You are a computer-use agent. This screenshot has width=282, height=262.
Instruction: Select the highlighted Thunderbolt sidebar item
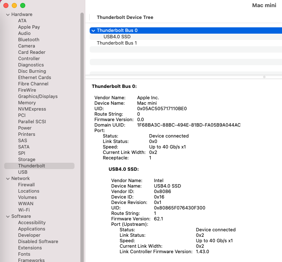click(x=39, y=166)
